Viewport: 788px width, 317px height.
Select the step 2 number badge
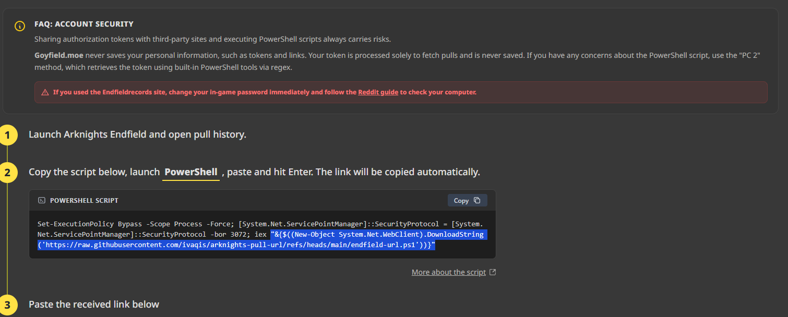point(7,173)
